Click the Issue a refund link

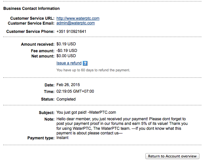[69, 63]
